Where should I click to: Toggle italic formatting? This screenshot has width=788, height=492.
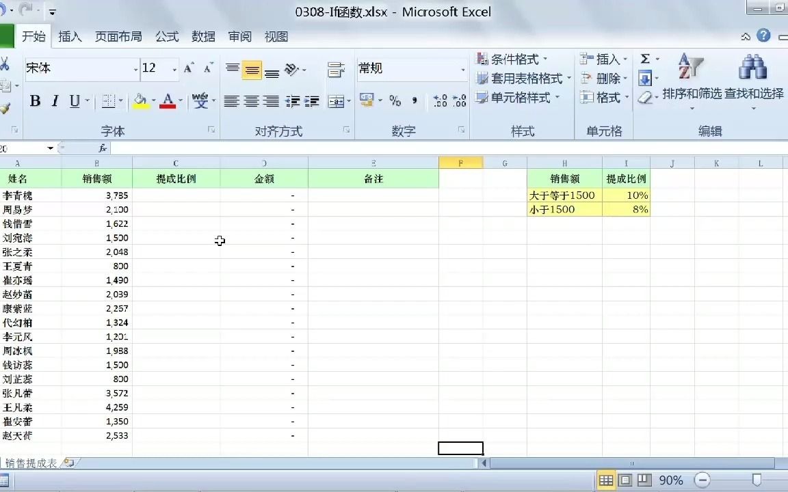pos(55,100)
